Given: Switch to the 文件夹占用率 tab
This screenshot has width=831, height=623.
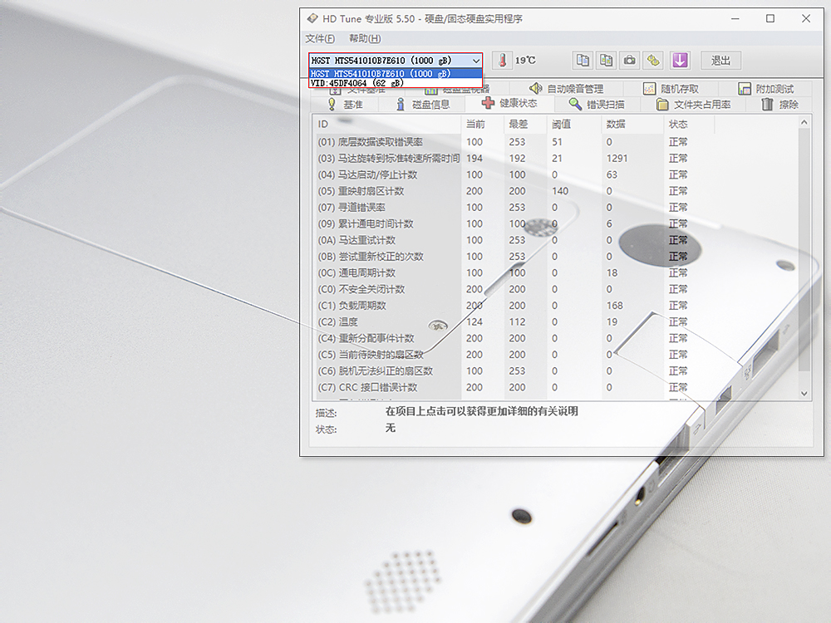Looking at the screenshot, I should [693, 105].
